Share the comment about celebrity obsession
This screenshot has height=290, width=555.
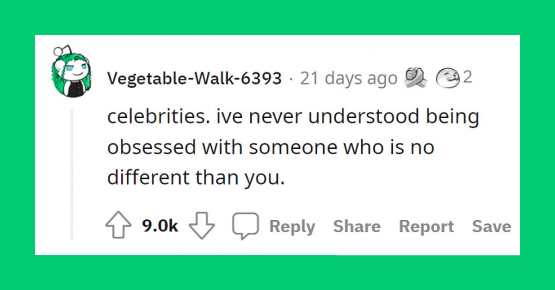(x=357, y=226)
